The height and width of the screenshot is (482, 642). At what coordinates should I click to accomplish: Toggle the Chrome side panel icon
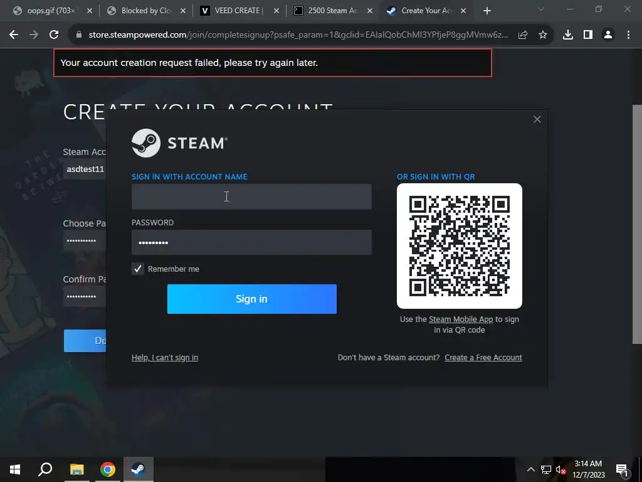click(x=588, y=35)
